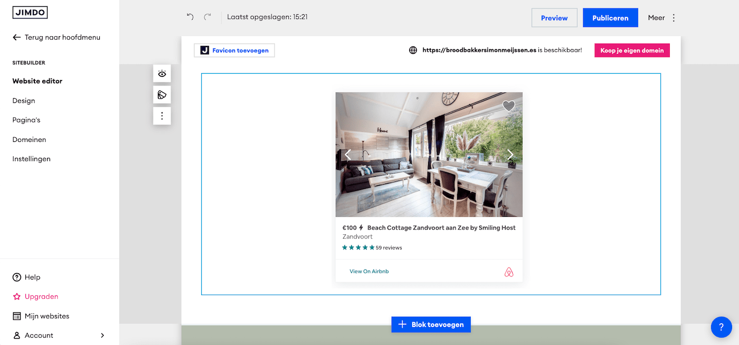Click the Mijn websites list icon
Viewport: 739px width, 345px height.
[17, 316]
